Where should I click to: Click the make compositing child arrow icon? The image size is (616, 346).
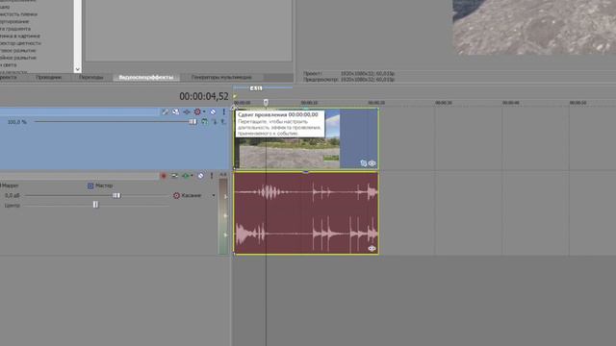click(214, 122)
